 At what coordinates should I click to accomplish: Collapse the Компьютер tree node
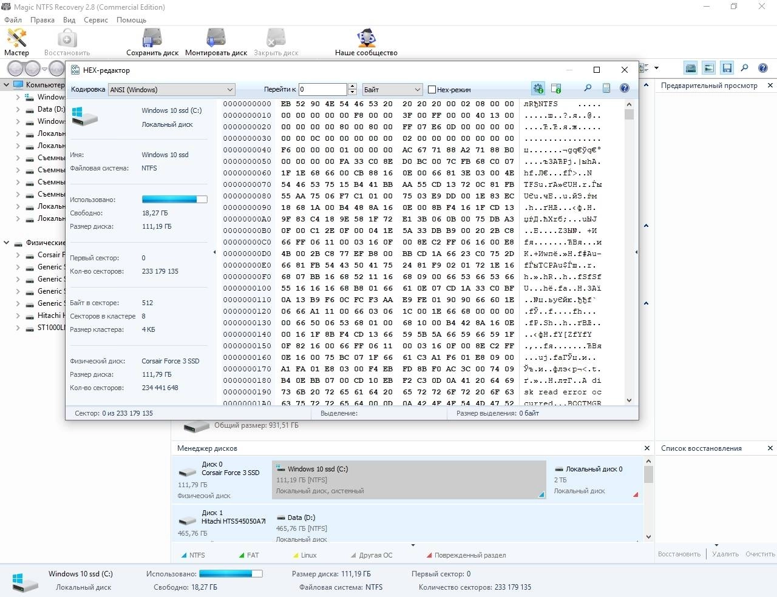7,85
